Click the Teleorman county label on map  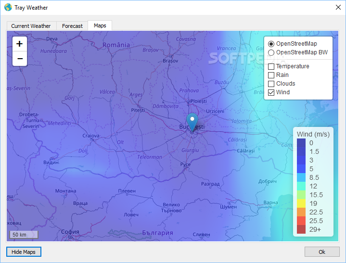150,157
